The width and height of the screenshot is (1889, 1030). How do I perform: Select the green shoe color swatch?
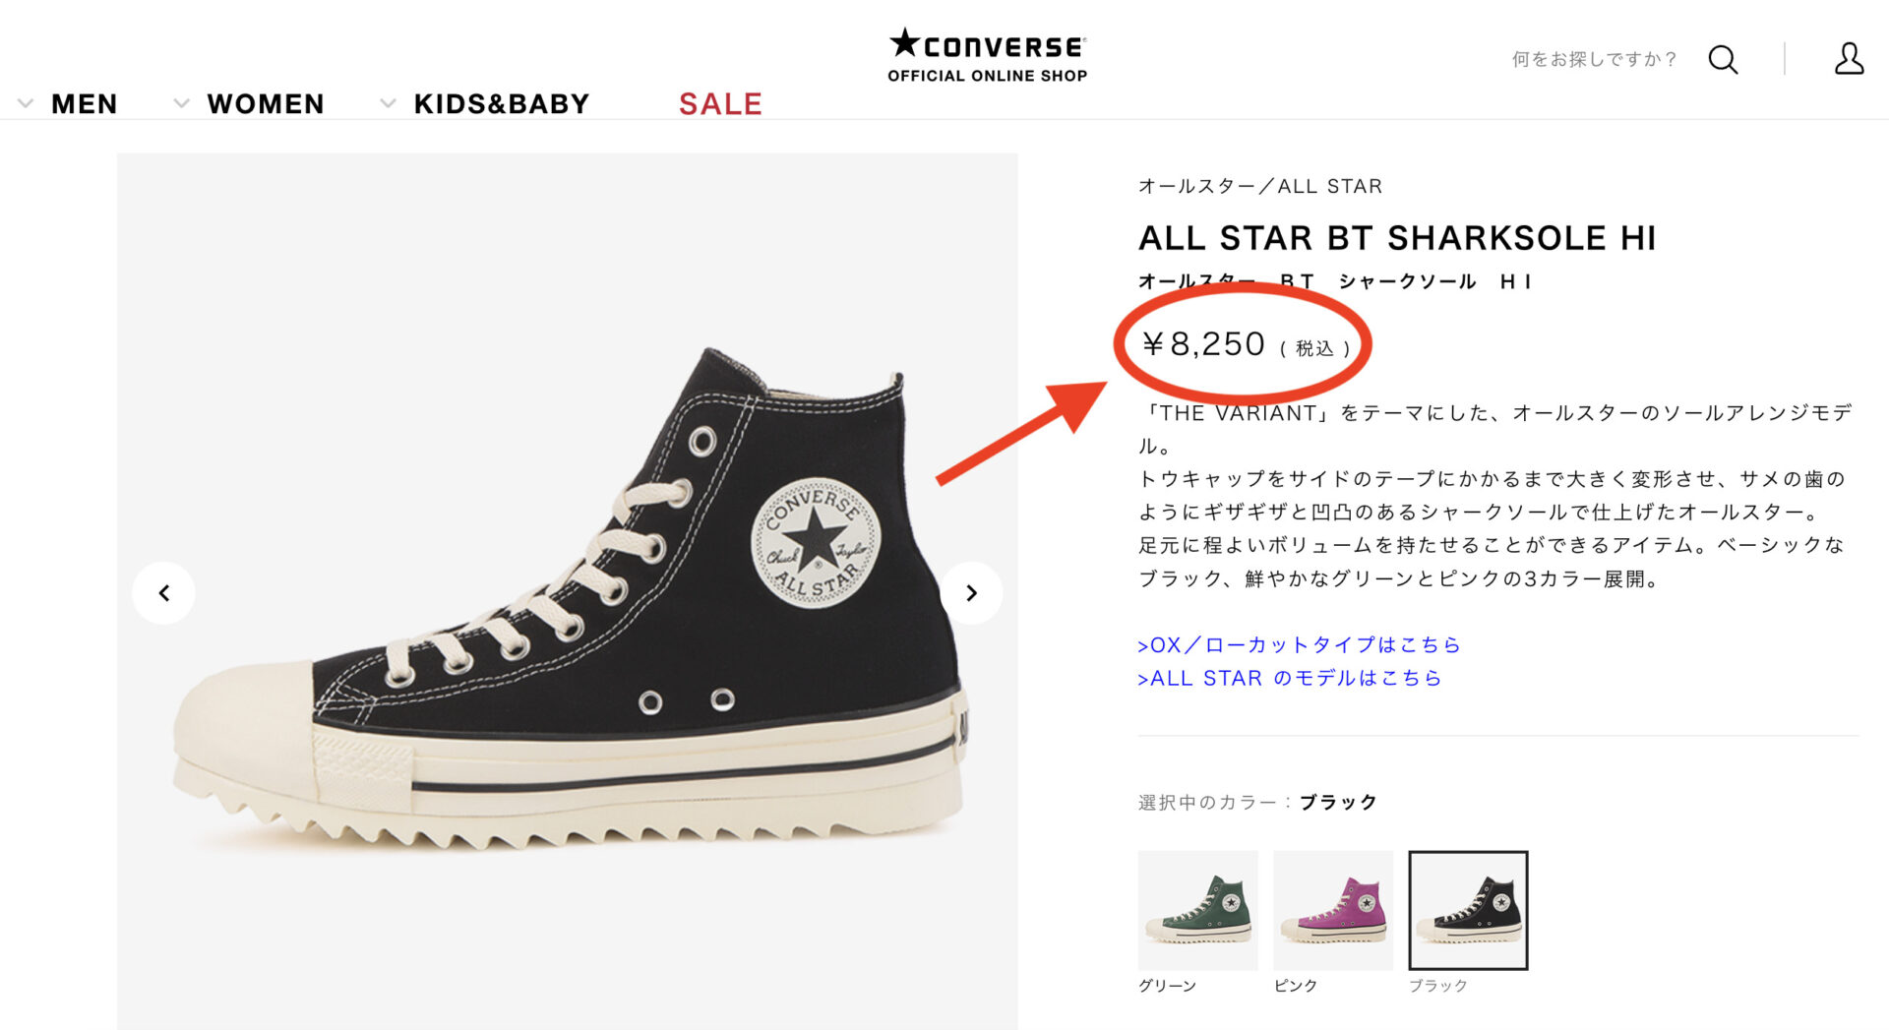1197,910
